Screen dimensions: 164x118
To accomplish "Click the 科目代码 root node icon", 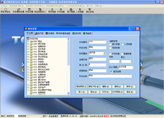I will (x=28, y=39).
